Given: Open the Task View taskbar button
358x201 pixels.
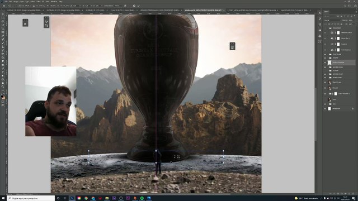Looking at the screenshot, I should coord(65,198).
